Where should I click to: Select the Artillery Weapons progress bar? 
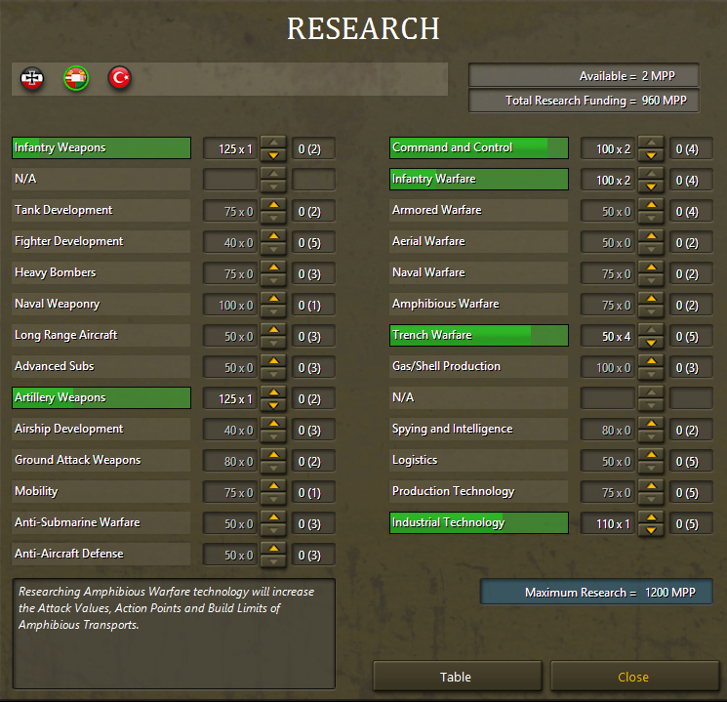point(101,397)
